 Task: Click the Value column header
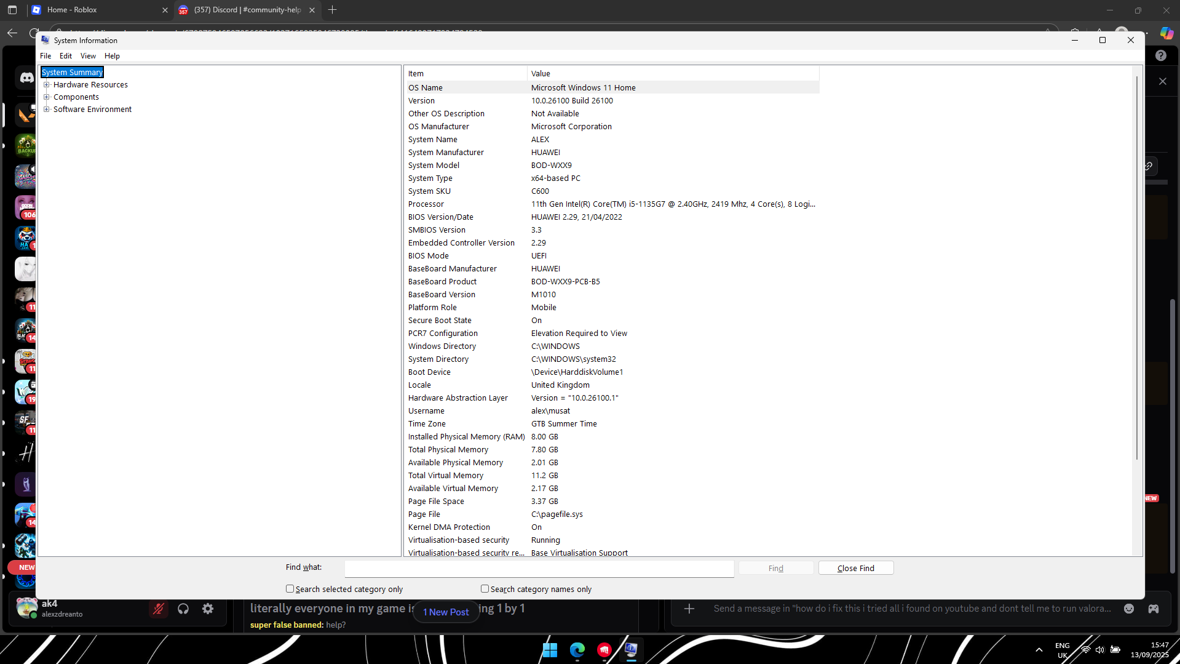coord(673,74)
